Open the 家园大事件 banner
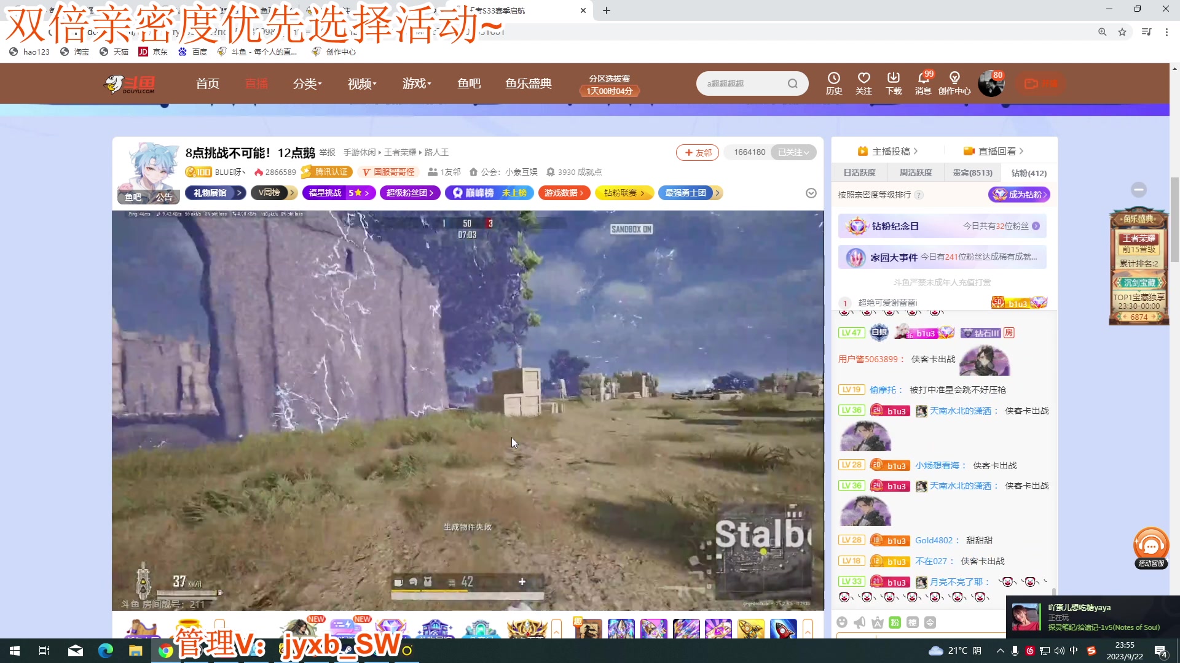Screen dimensions: 1180x663 point(942,257)
